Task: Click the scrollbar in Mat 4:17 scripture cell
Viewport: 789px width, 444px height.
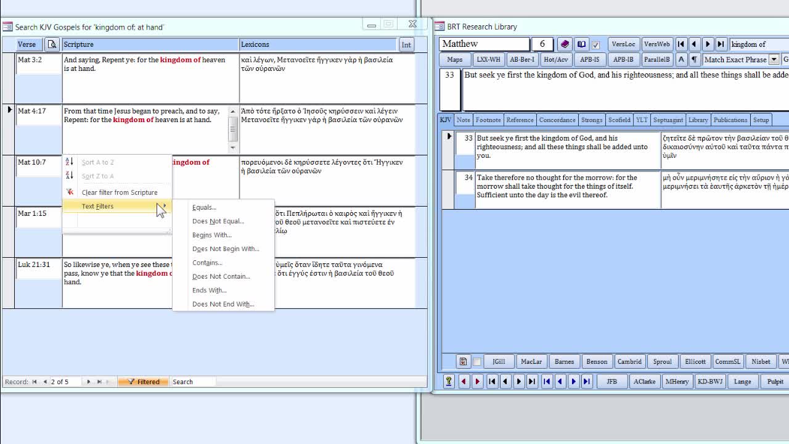Action: coord(232,129)
